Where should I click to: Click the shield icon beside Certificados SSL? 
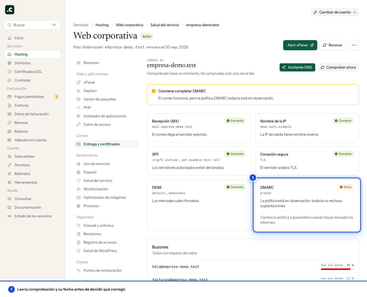pos(9,72)
